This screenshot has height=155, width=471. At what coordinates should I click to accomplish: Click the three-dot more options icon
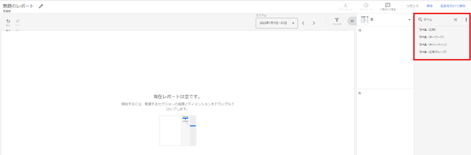coord(466,20)
